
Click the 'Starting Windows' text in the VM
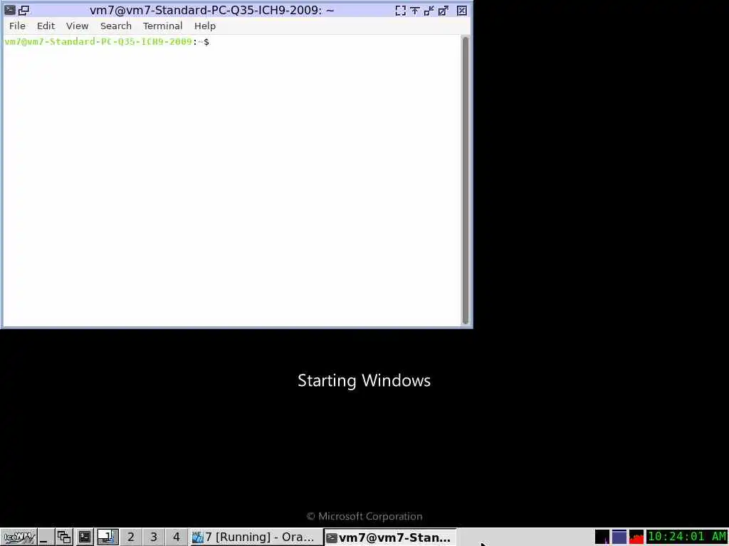pos(364,381)
